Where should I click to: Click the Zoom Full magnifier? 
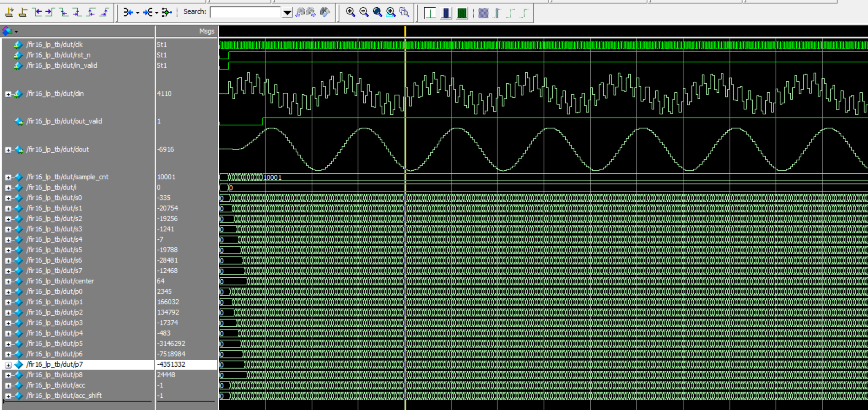coord(377,12)
